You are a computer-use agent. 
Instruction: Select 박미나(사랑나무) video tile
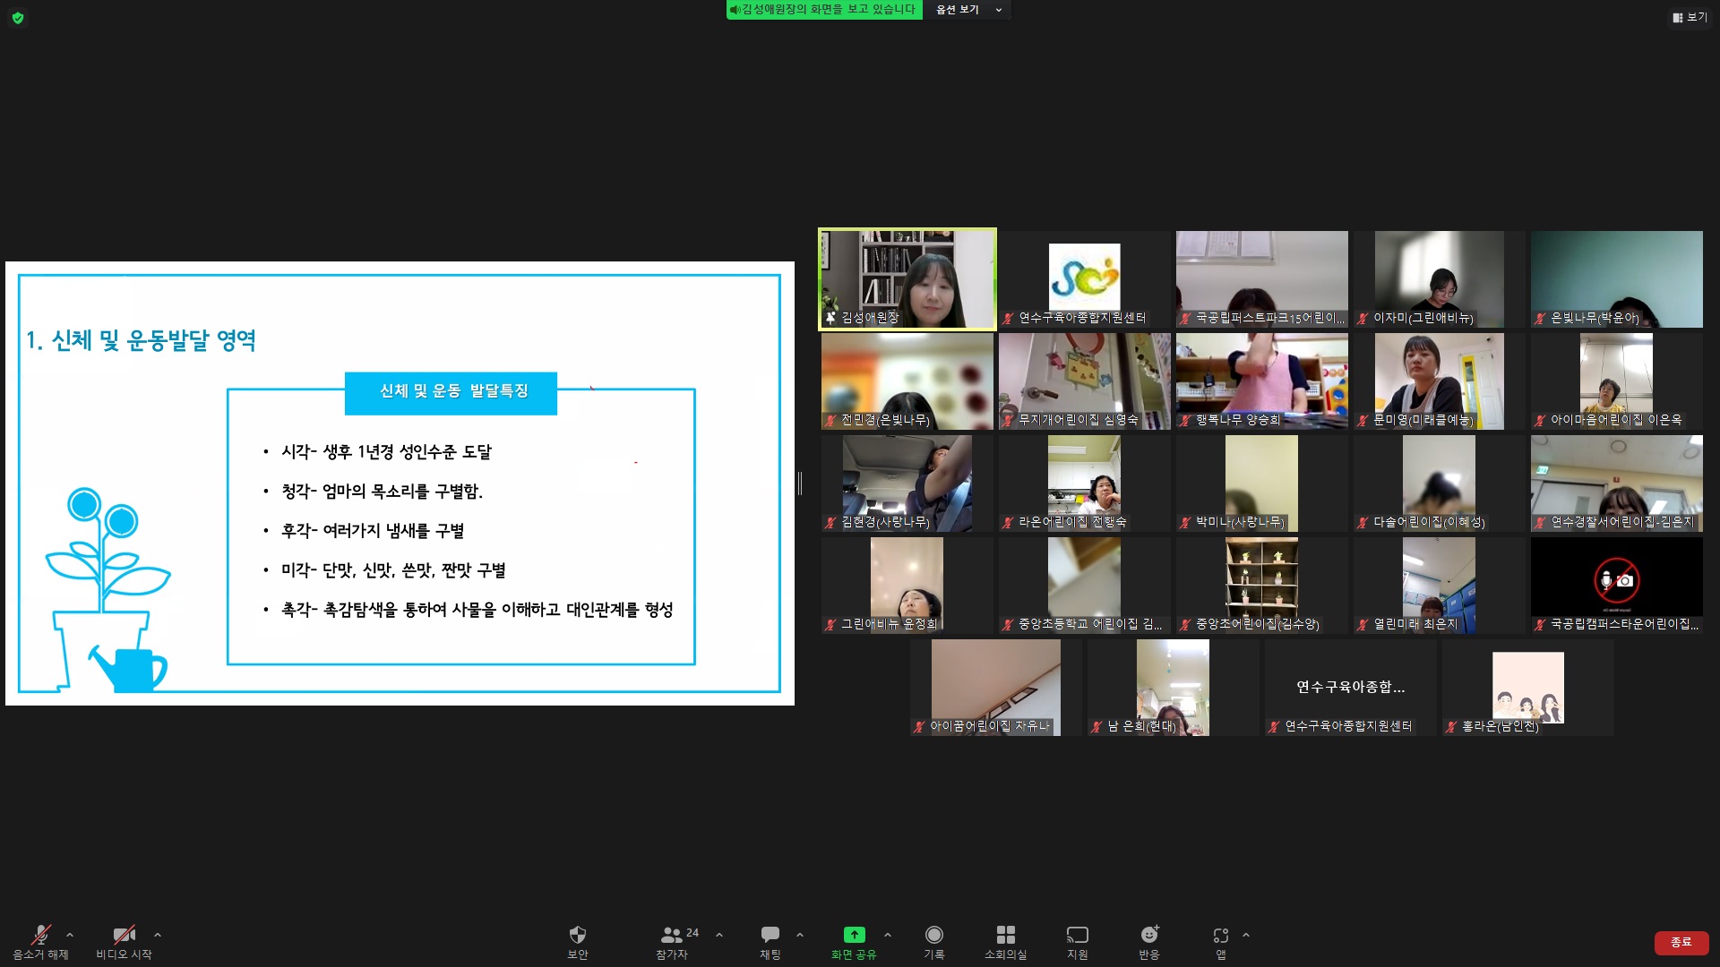[x=1262, y=483]
